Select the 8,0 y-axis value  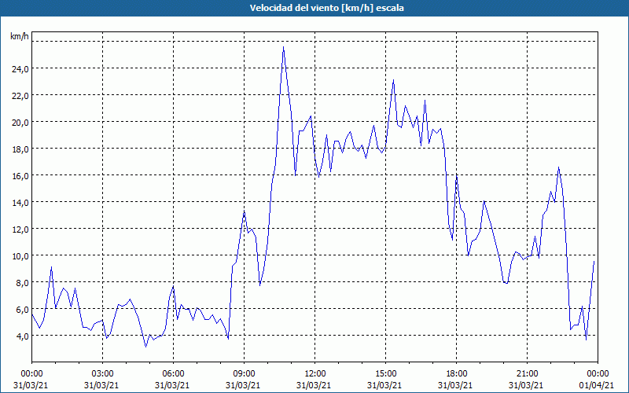click(x=23, y=282)
